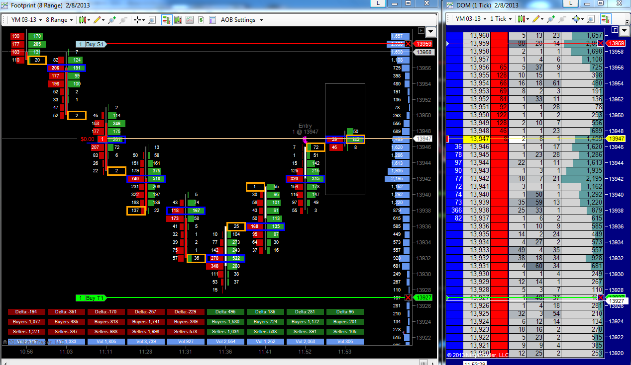
Task: Open AOB Settings menu
Action: 238,20
